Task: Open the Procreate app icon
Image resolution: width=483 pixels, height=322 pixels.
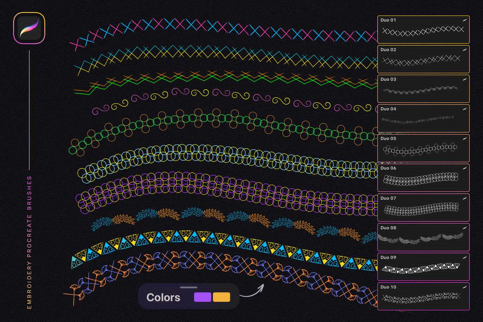Action: [29, 28]
